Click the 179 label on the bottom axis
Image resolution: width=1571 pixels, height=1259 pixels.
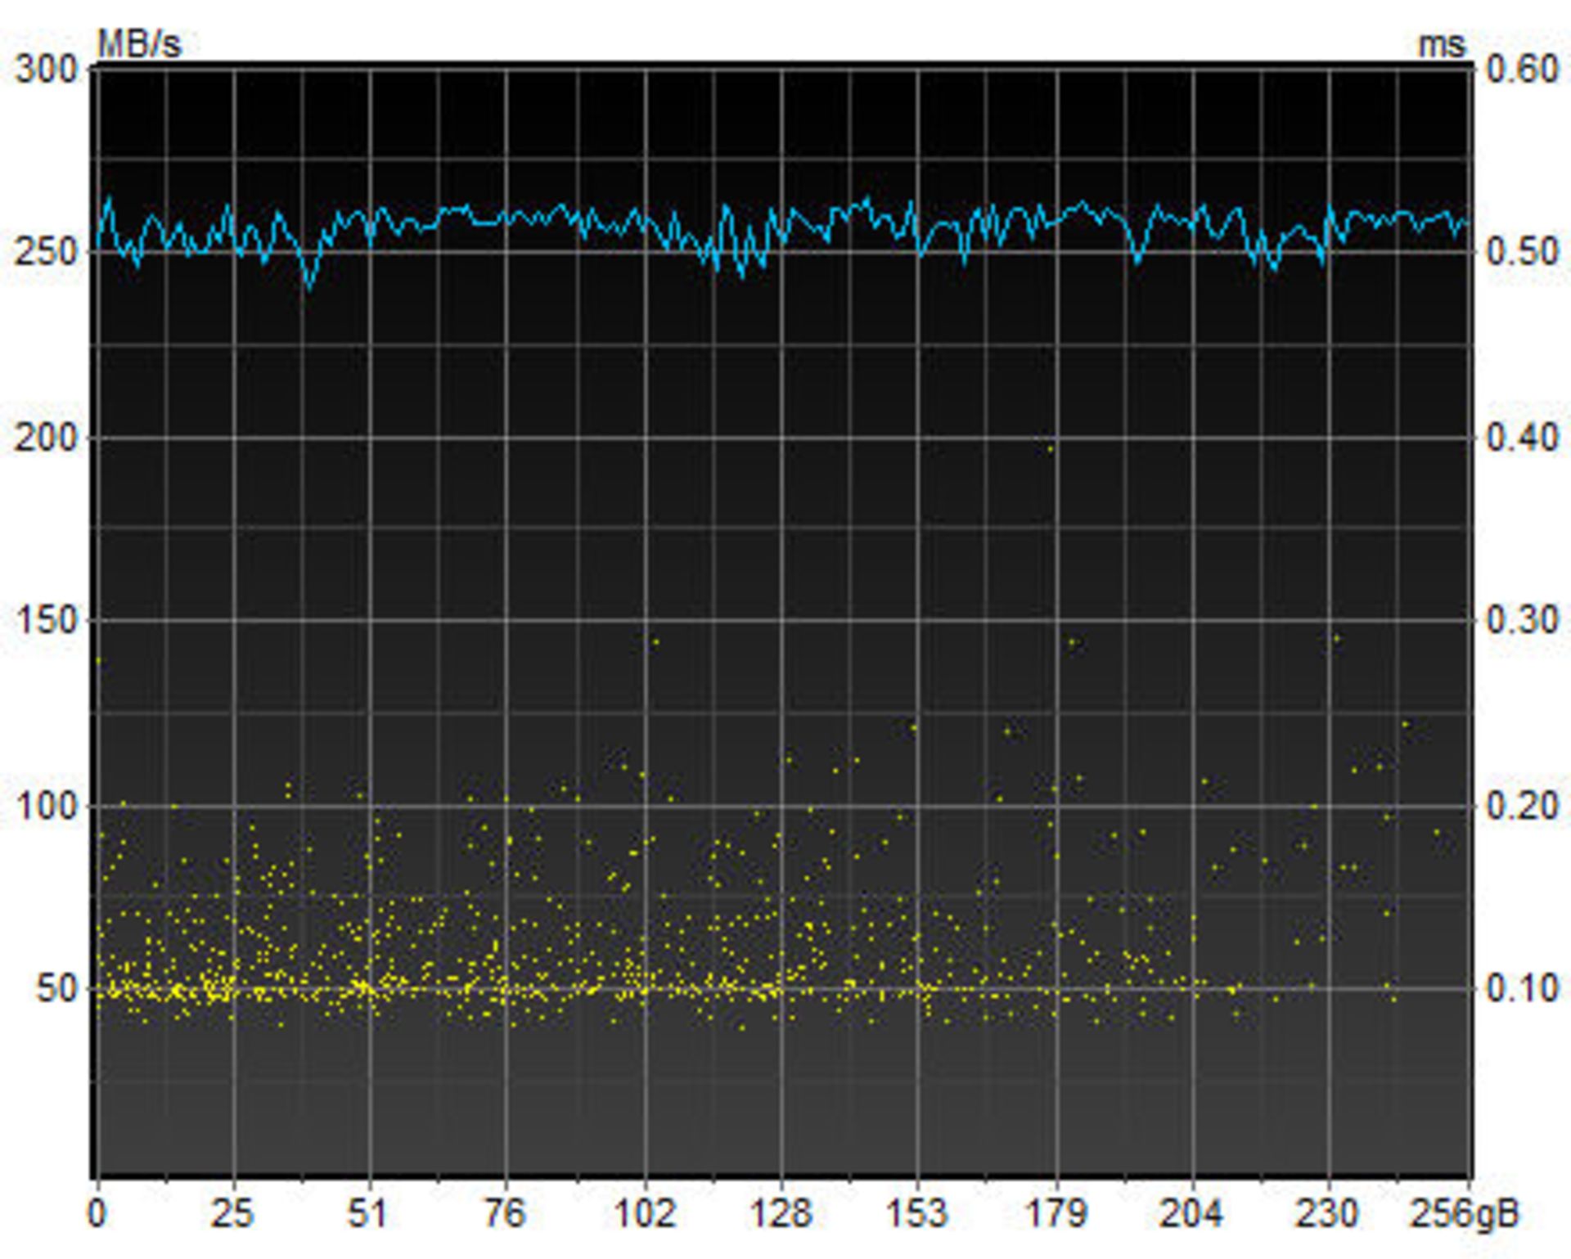click(1056, 1212)
